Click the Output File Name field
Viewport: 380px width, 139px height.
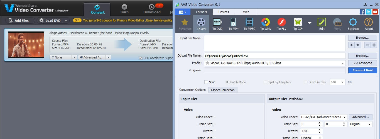coord(275,56)
